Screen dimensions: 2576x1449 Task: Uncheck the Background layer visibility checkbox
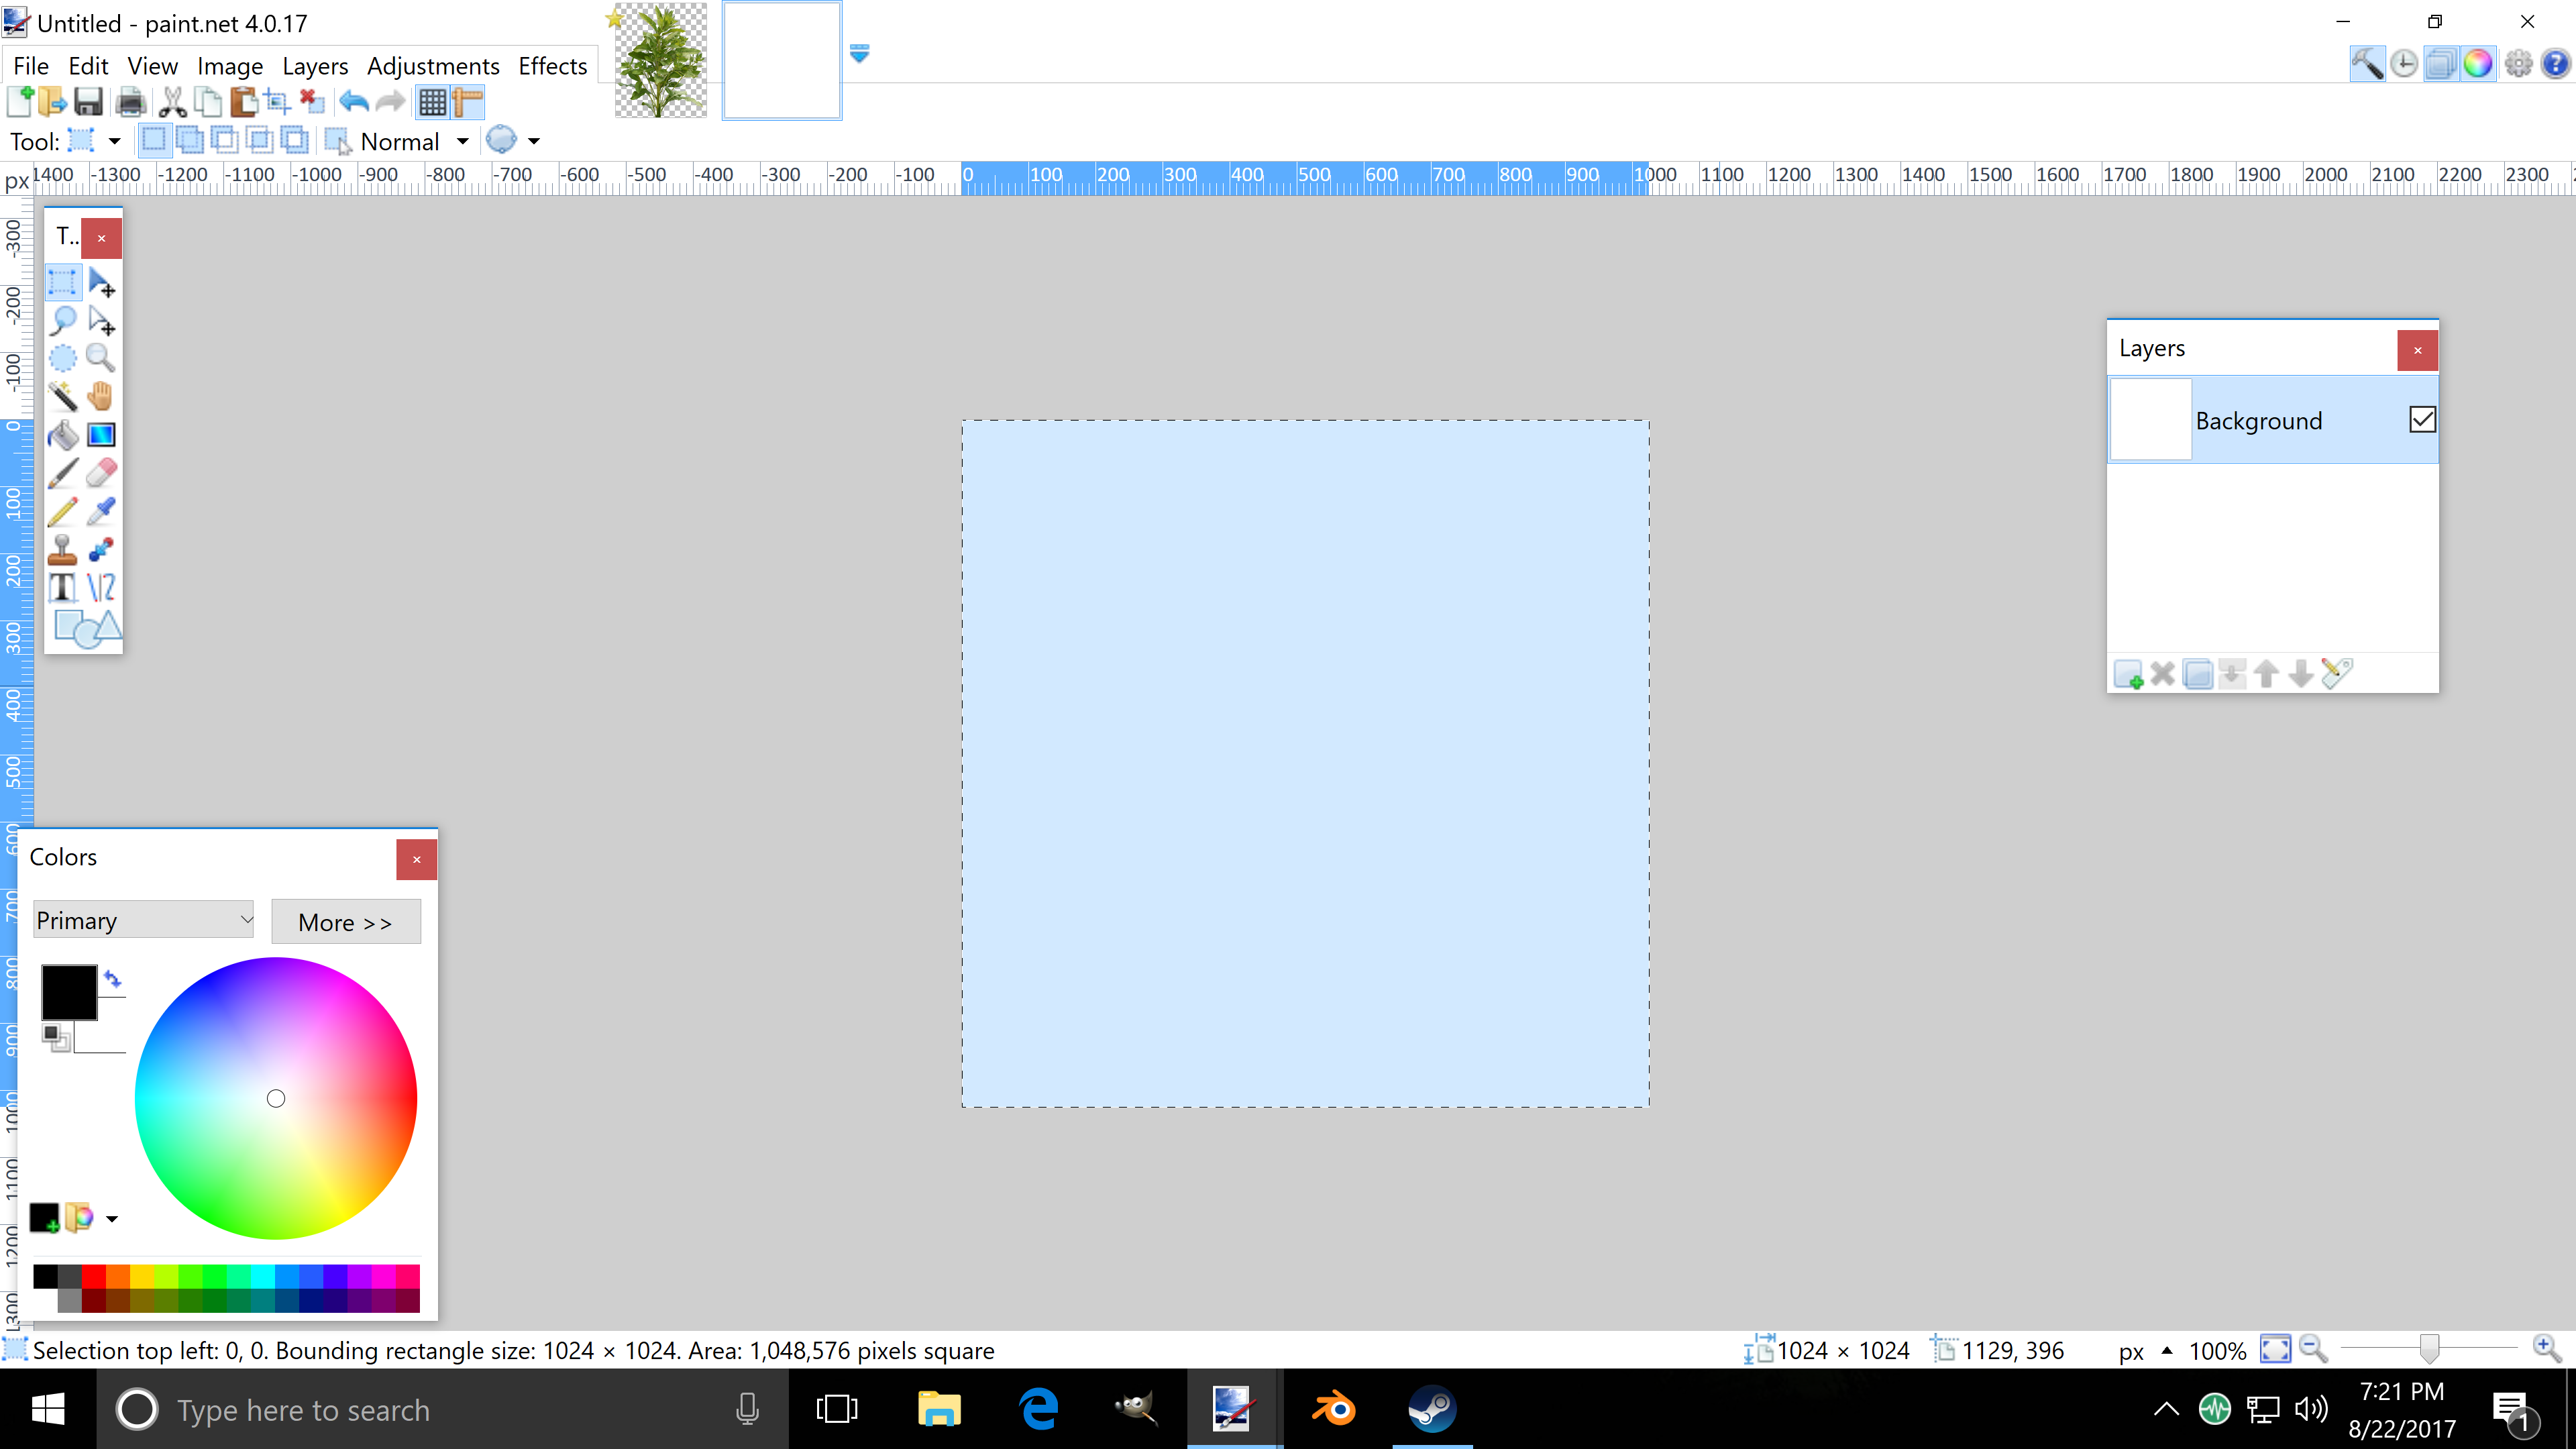[2422, 420]
